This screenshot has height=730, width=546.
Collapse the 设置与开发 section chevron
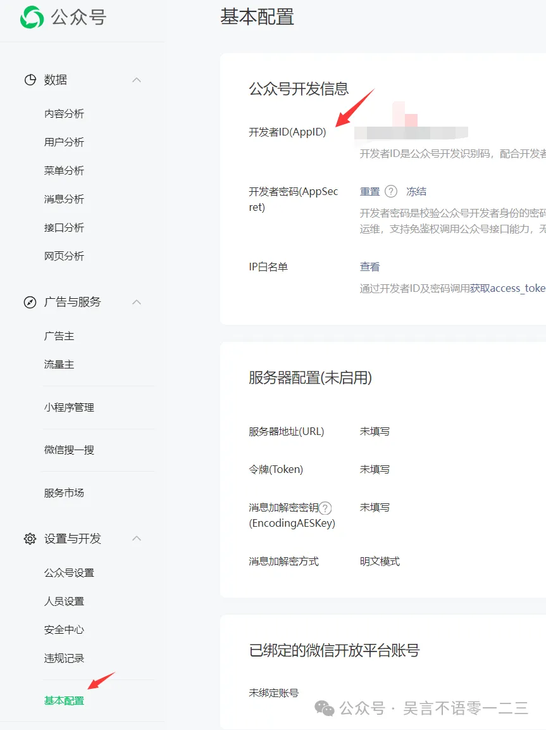pos(136,539)
